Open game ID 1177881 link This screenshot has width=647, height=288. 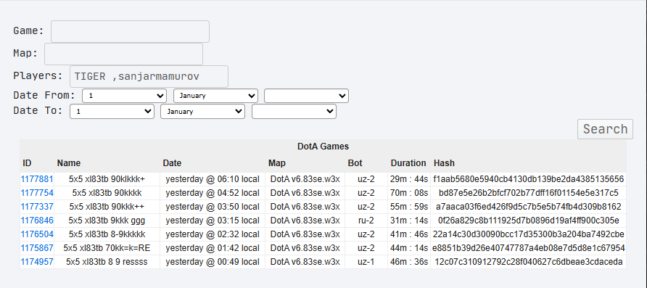[x=37, y=179]
